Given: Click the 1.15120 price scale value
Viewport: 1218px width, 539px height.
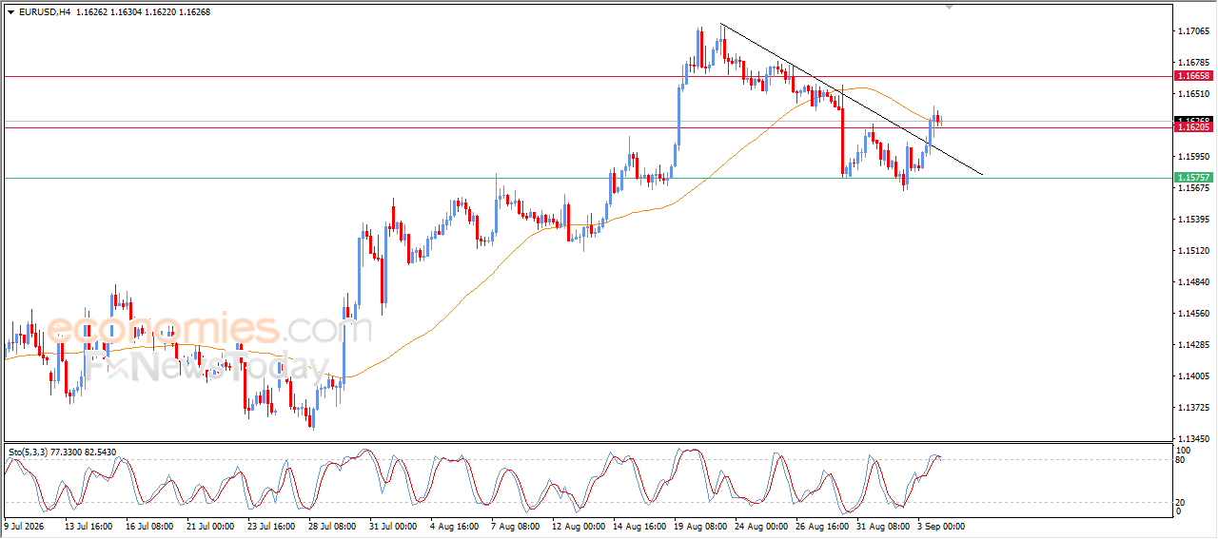Looking at the screenshot, I should coord(1193,251).
